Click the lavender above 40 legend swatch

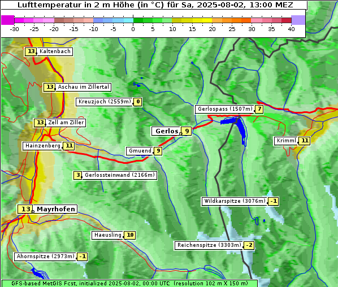point(298,20)
